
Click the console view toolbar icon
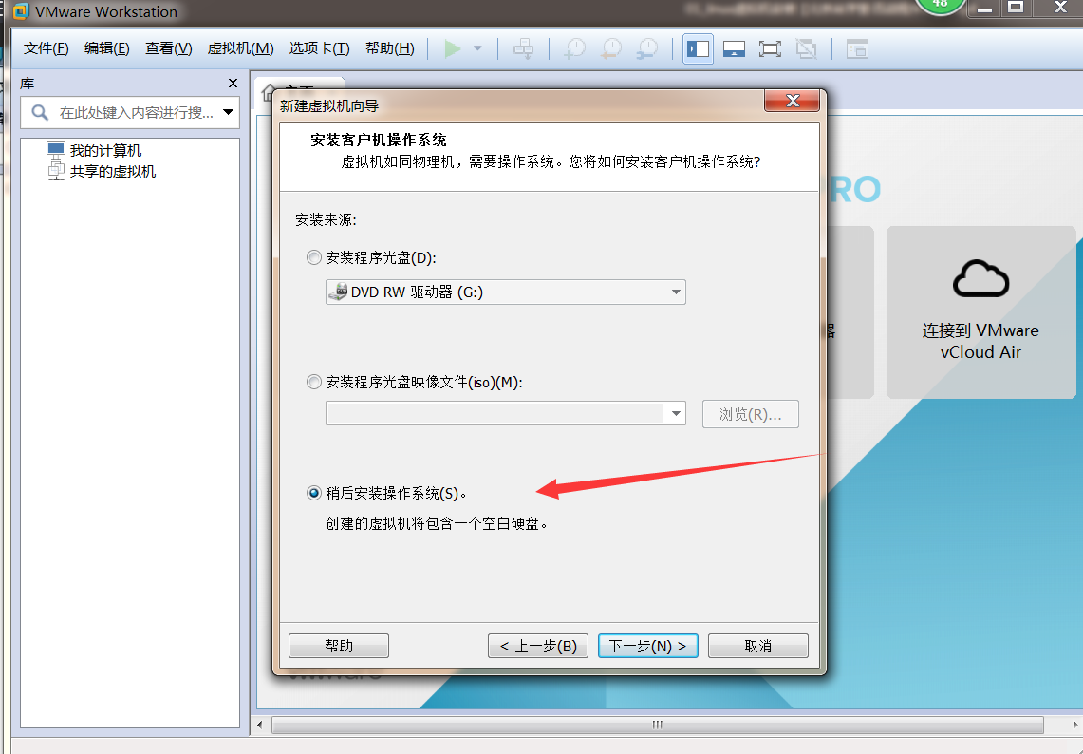(857, 49)
